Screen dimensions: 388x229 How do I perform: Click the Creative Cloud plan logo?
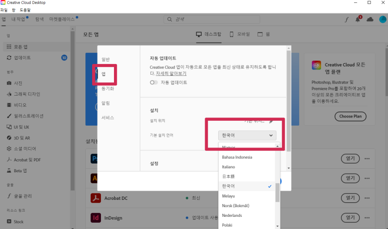[316, 65]
